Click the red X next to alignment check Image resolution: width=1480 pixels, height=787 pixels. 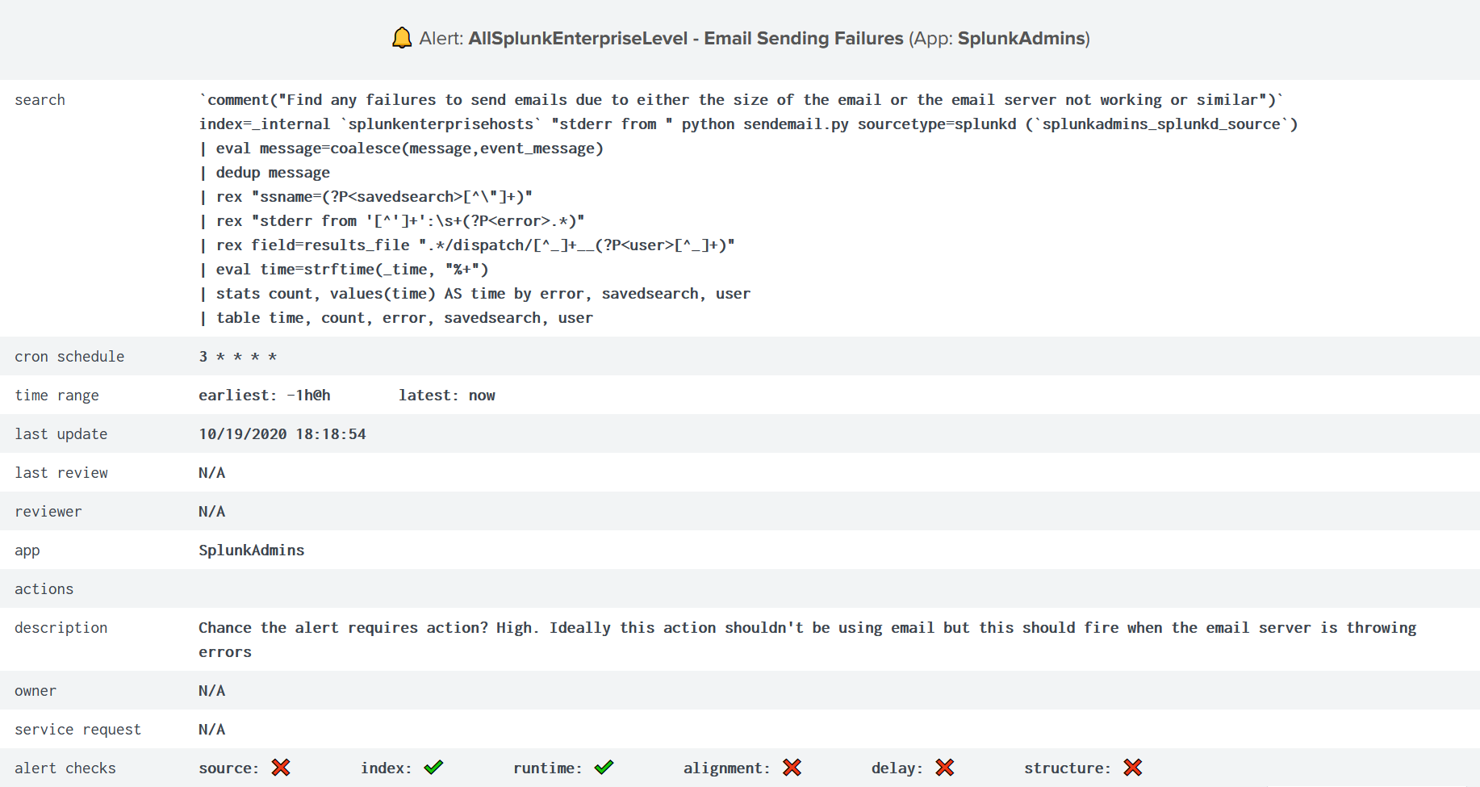click(792, 768)
